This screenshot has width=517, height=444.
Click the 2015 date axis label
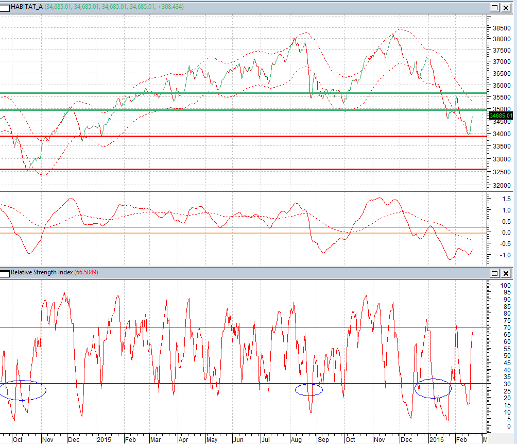104,440
